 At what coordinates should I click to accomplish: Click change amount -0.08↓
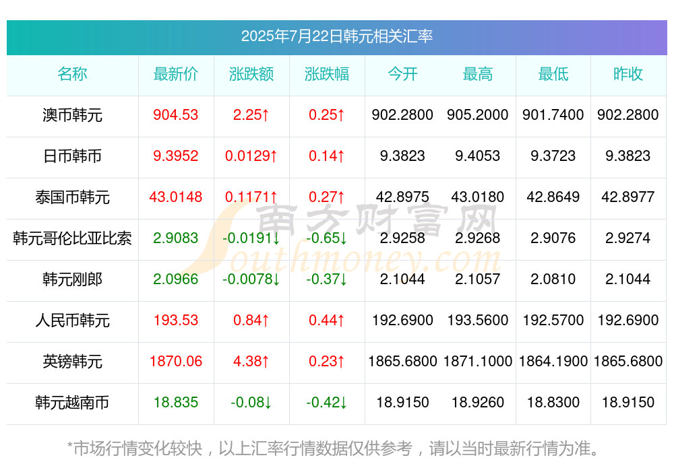click(251, 402)
